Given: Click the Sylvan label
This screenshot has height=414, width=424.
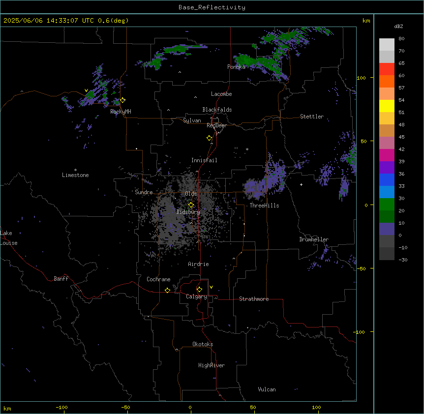Looking at the screenshot, I should [x=192, y=120].
